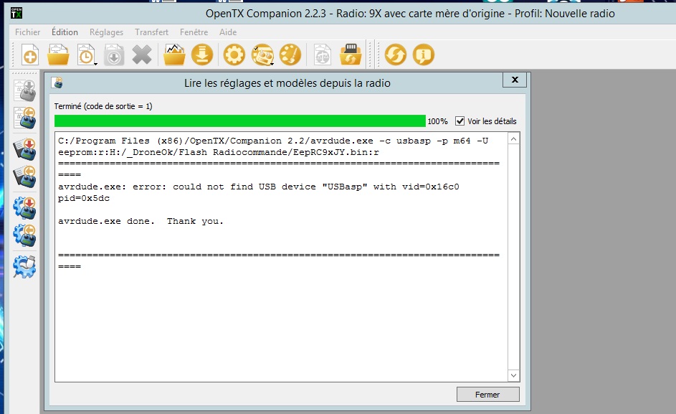This screenshot has height=414, width=676.
Task: Close the Lire les réglages dialog
Action: [x=515, y=80]
